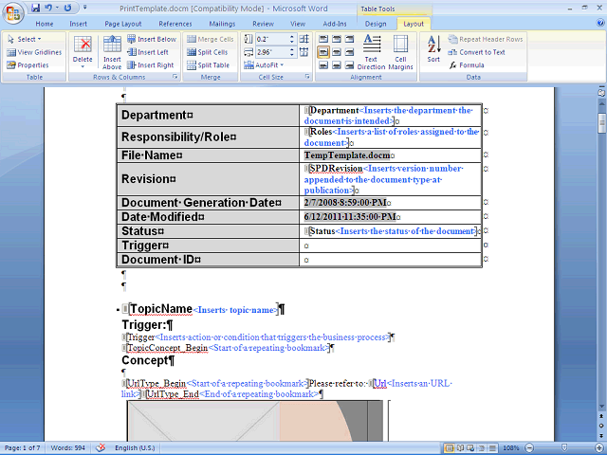Screen dimensions: 607x455
Task: Select Align Top Center
Action: [x=337, y=39]
